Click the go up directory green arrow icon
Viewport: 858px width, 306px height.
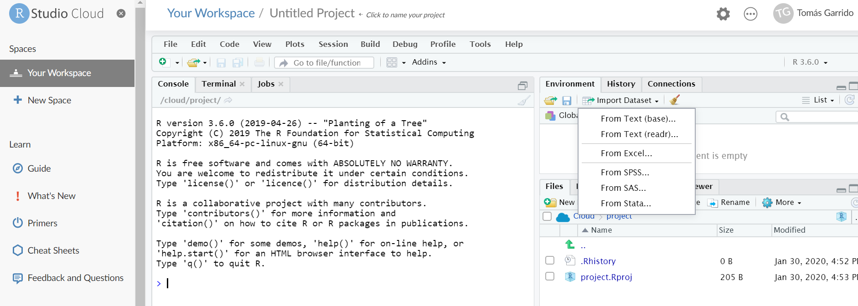tap(570, 245)
